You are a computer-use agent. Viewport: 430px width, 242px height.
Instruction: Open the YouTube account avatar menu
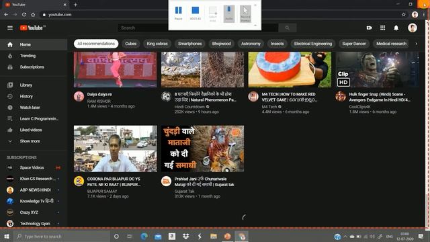click(x=412, y=28)
